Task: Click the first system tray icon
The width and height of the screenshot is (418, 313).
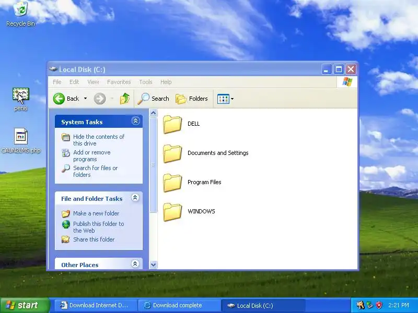Action: click(361, 305)
